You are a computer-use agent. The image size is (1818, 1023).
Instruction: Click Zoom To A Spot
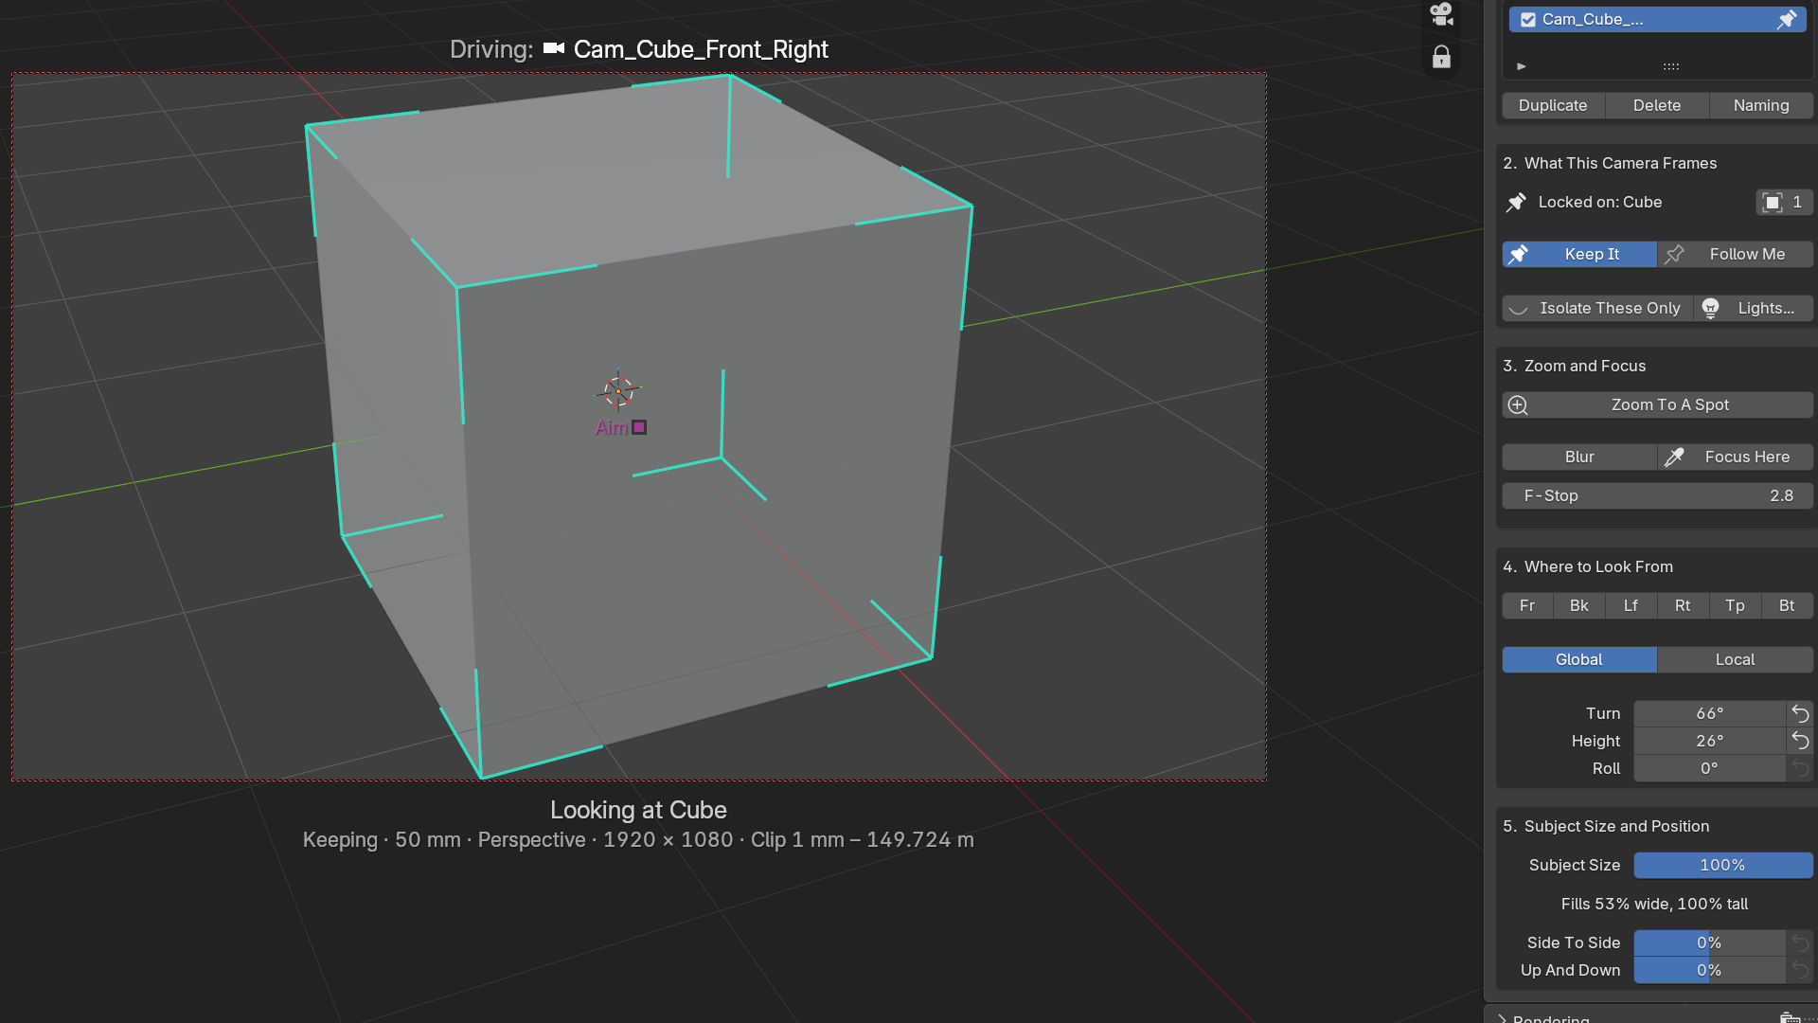pos(1658,404)
